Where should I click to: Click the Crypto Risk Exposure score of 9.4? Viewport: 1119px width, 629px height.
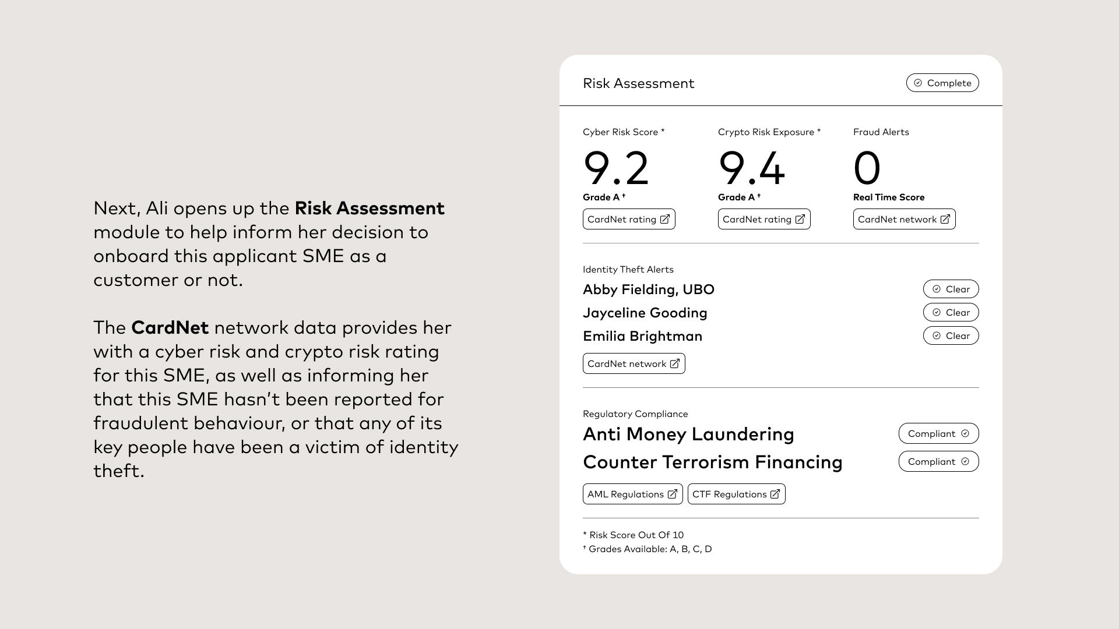pos(752,169)
